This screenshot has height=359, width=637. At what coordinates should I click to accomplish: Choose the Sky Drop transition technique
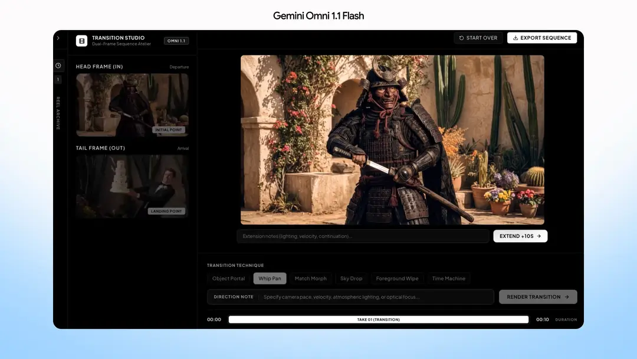pyautogui.click(x=352, y=279)
